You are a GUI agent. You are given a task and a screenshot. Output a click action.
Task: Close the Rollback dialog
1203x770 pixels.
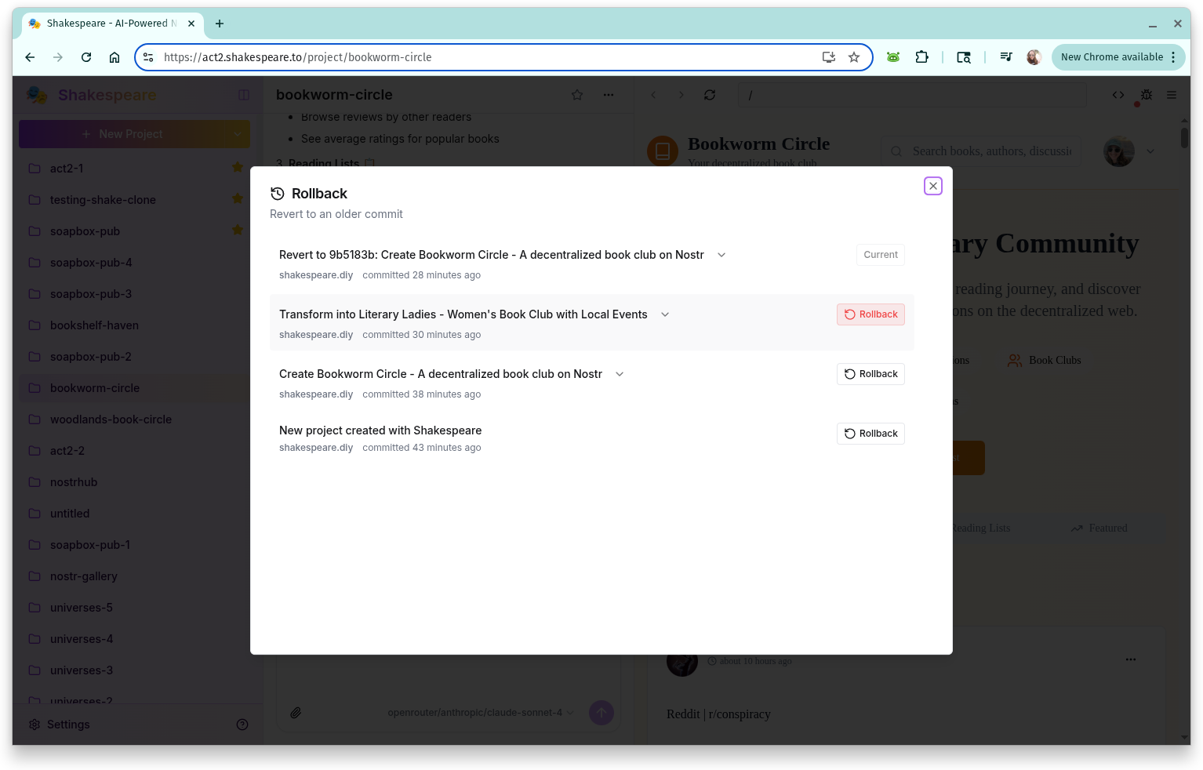[x=932, y=186]
